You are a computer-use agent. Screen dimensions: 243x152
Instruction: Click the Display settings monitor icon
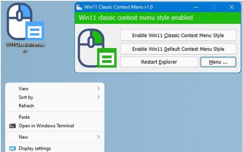[x=13, y=149]
